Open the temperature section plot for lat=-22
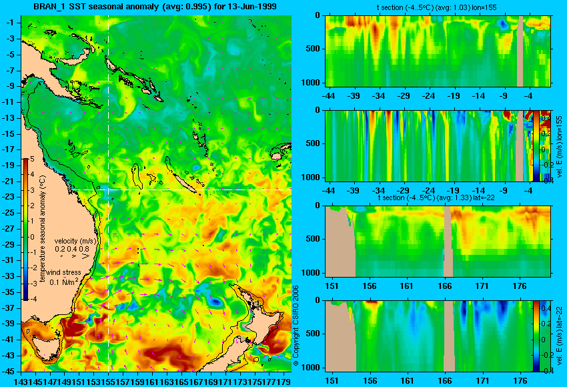 (438, 242)
